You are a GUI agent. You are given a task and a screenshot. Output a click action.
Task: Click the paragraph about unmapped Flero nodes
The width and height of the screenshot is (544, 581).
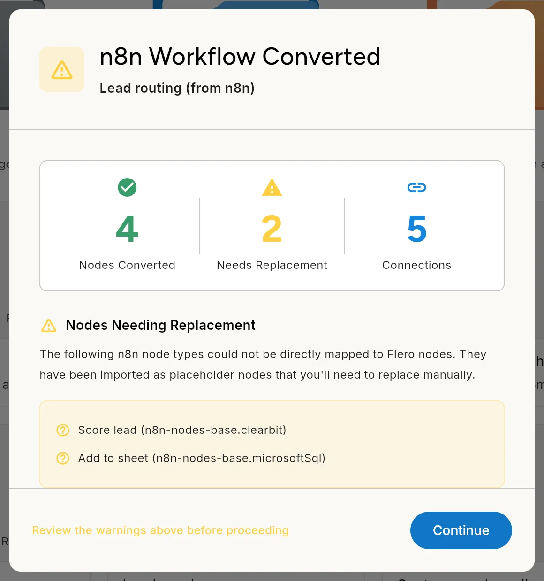point(263,365)
